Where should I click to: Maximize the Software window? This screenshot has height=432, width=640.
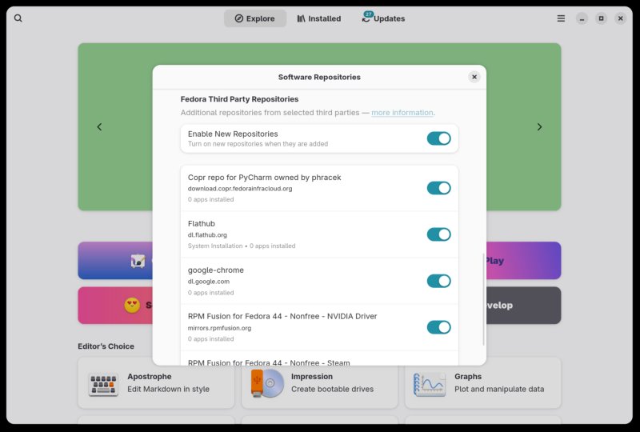tap(602, 18)
